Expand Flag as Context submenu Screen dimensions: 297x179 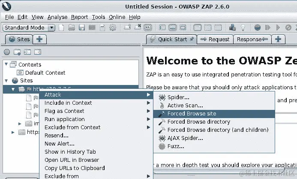pos(96,111)
